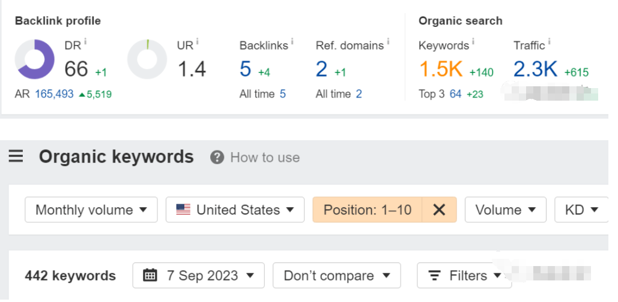Click the How to use link
The width and height of the screenshot is (618, 302).
(265, 157)
